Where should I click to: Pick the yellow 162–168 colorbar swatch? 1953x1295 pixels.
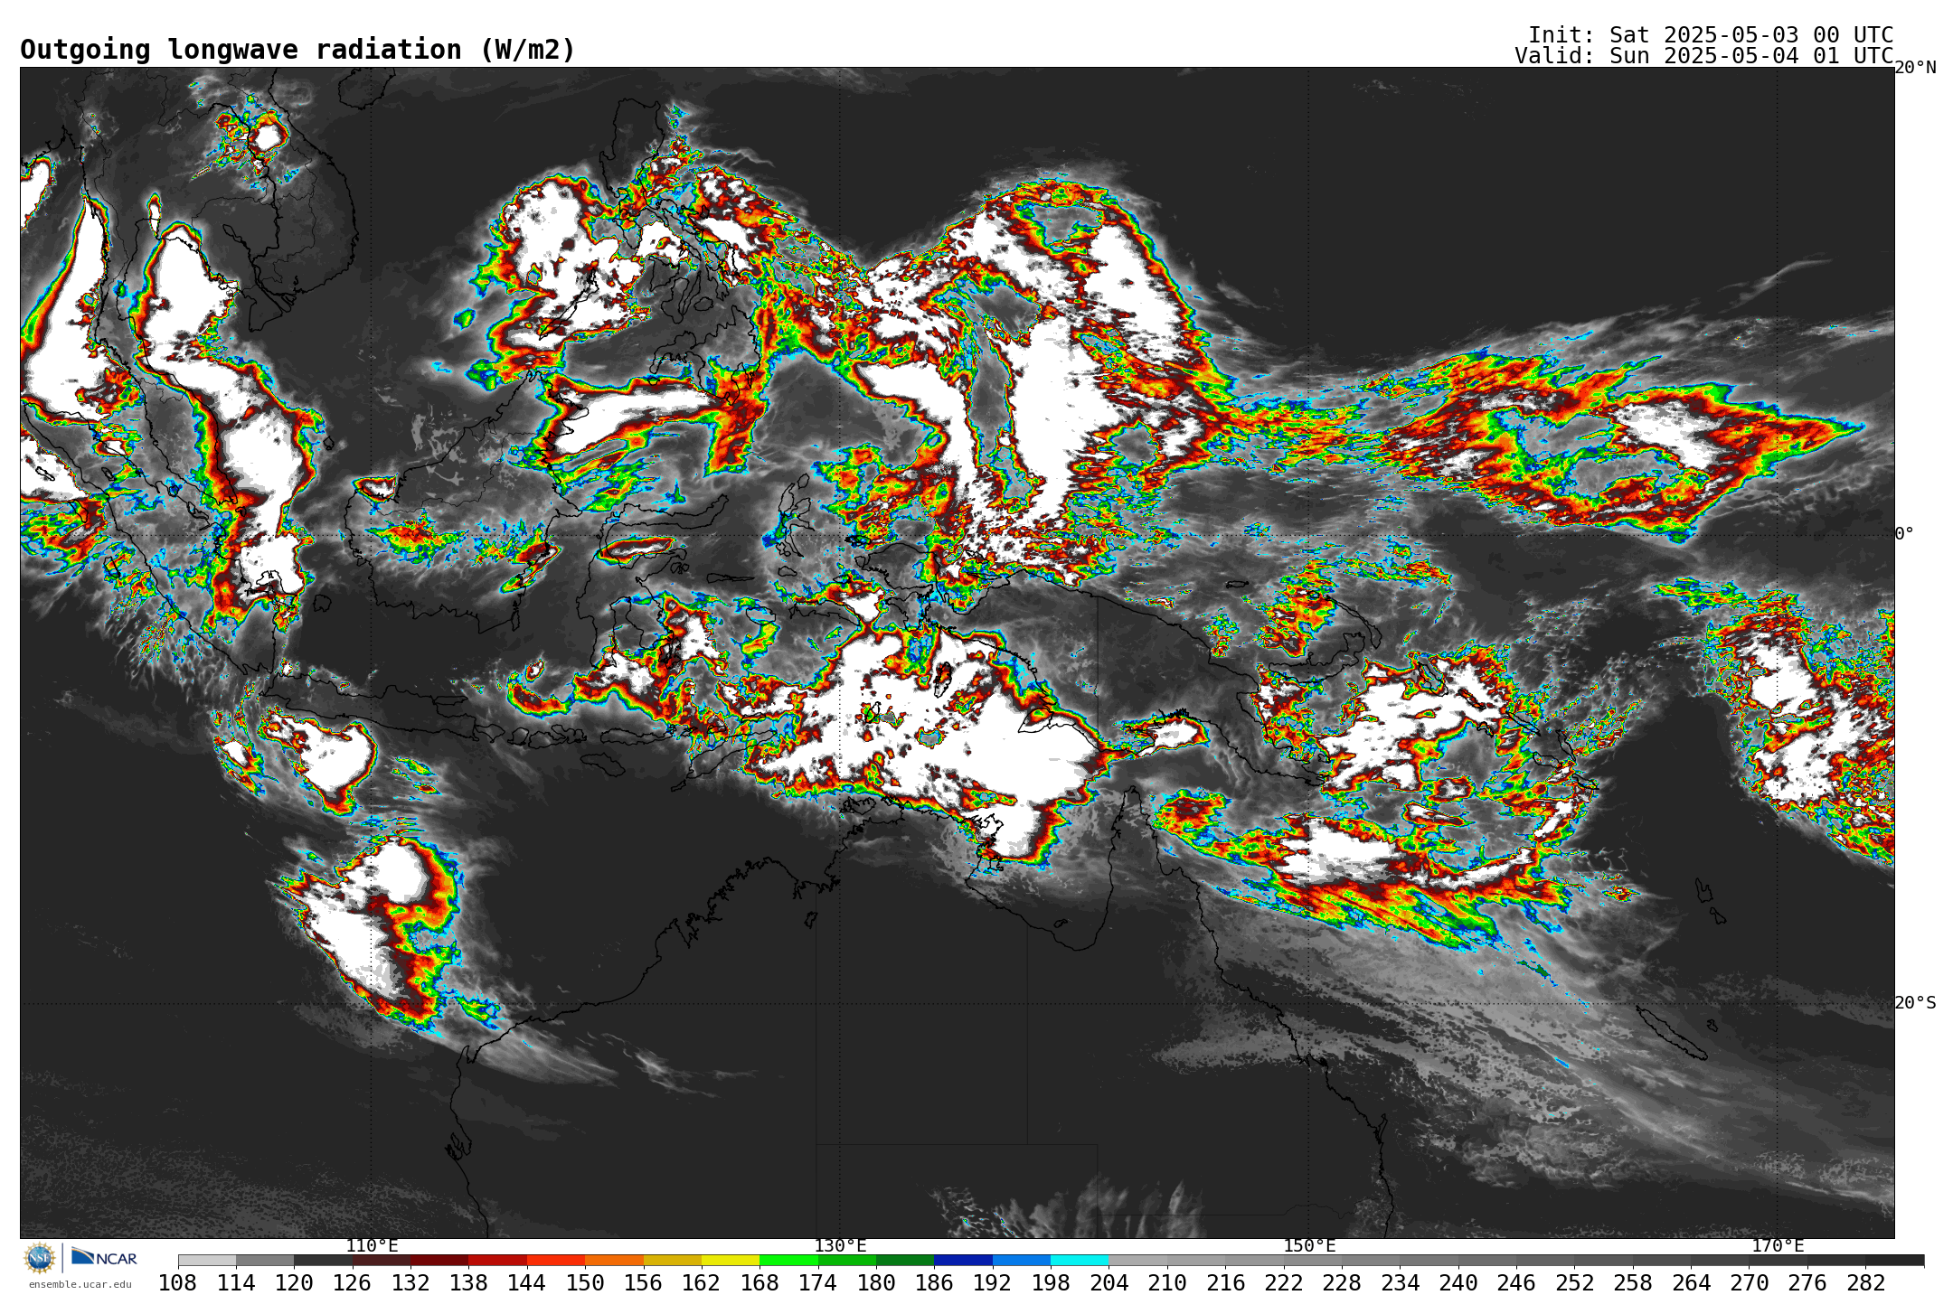pyautogui.click(x=731, y=1261)
